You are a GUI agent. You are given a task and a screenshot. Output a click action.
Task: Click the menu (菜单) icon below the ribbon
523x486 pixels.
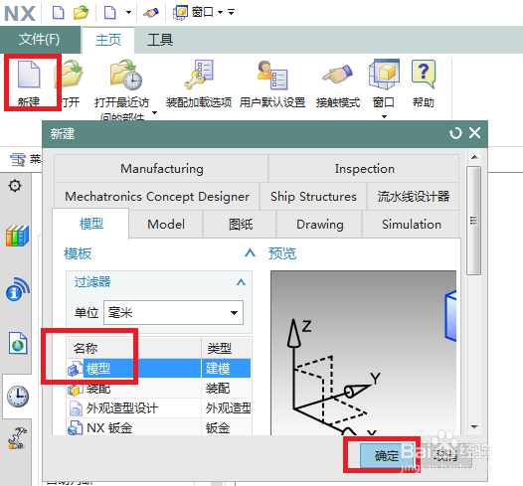18,160
